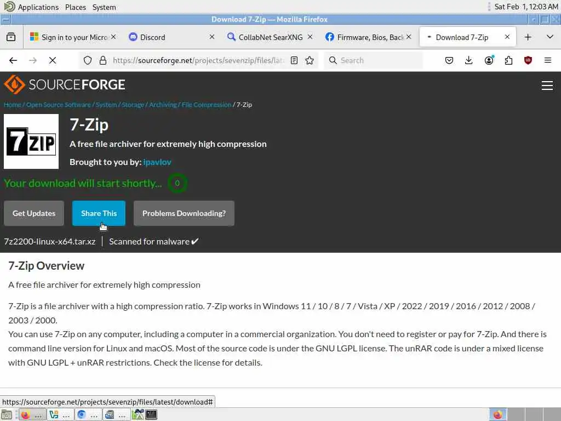Click the Get Updates button
Image resolution: width=561 pixels, height=421 pixels.
34,213
